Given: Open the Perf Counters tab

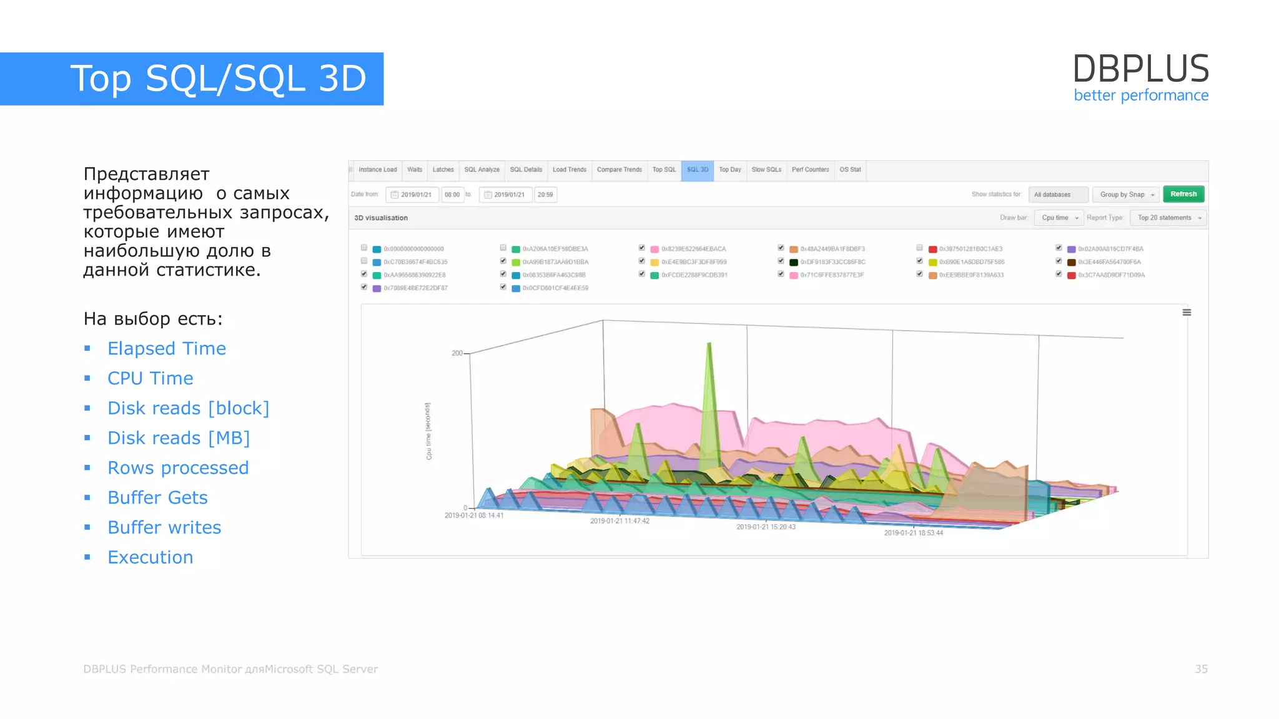Looking at the screenshot, I should [810, 170].
